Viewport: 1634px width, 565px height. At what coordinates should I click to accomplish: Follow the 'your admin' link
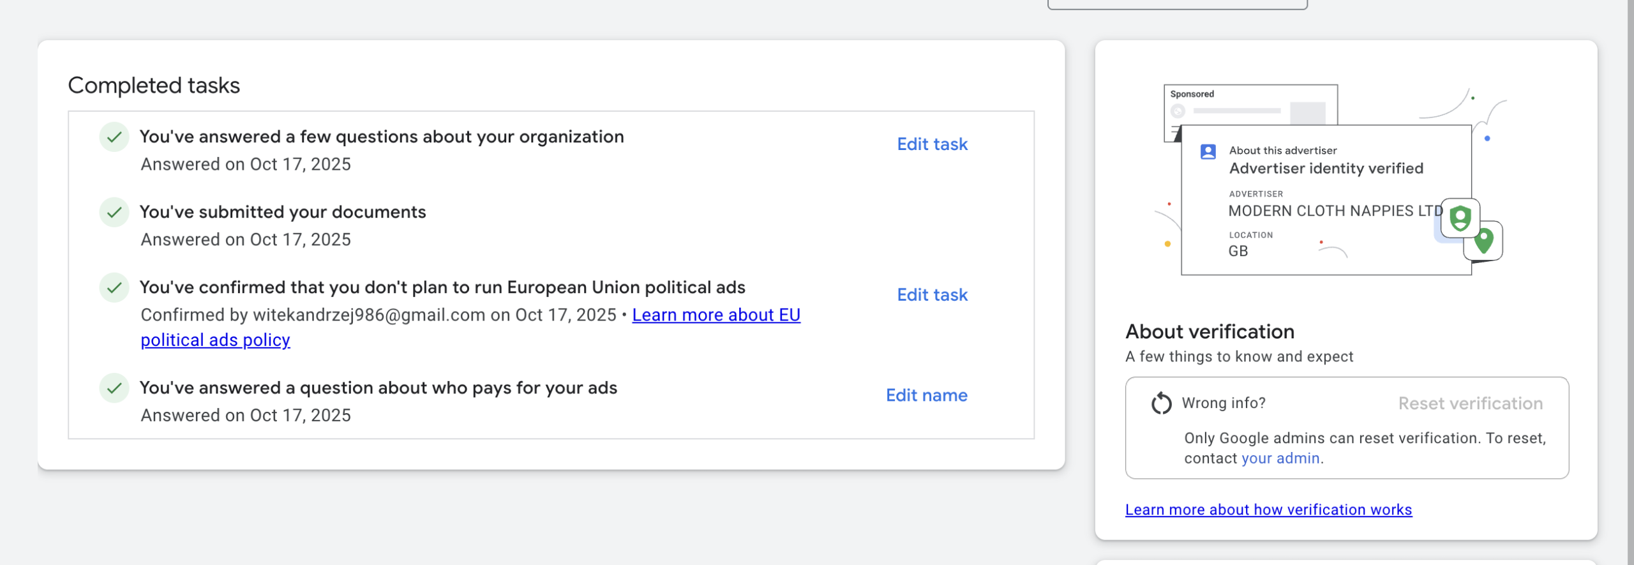(1280, 458)
